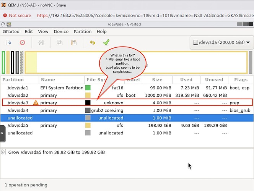Select the dark gray sda4 block in disk map

[17, 62]
